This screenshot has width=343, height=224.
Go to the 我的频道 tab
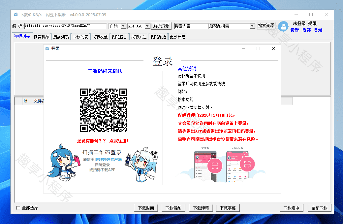coord(158,37)
